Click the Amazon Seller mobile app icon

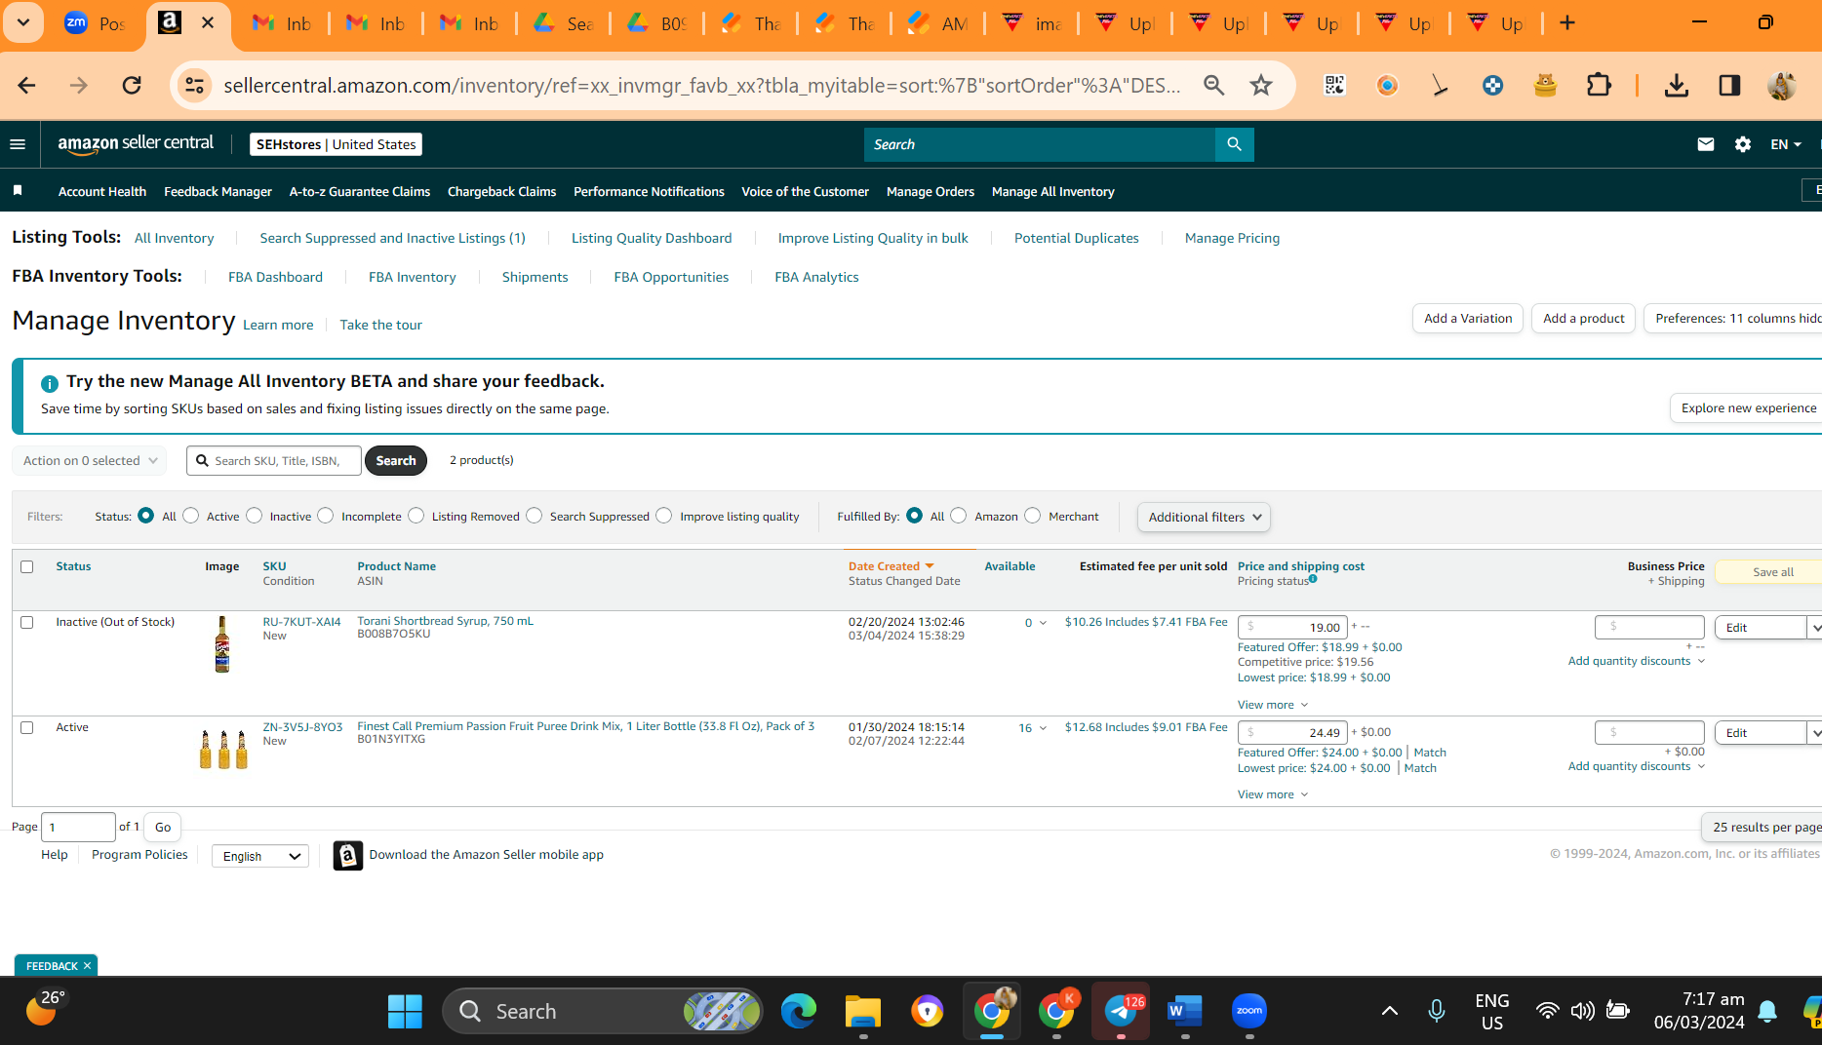point(348,855)
